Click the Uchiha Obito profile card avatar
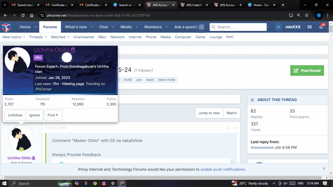The height and width of the screenshot is (187, 333). (17, 60)
